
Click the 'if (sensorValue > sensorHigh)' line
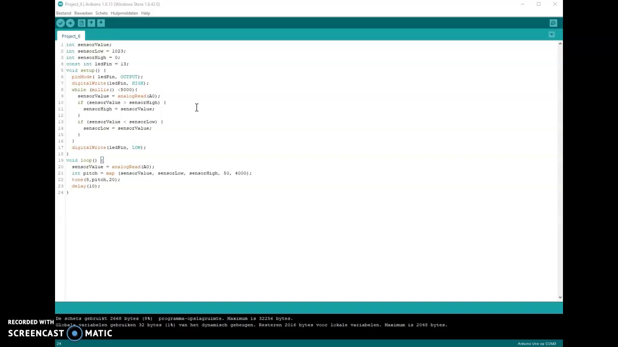tap(122, 103)
